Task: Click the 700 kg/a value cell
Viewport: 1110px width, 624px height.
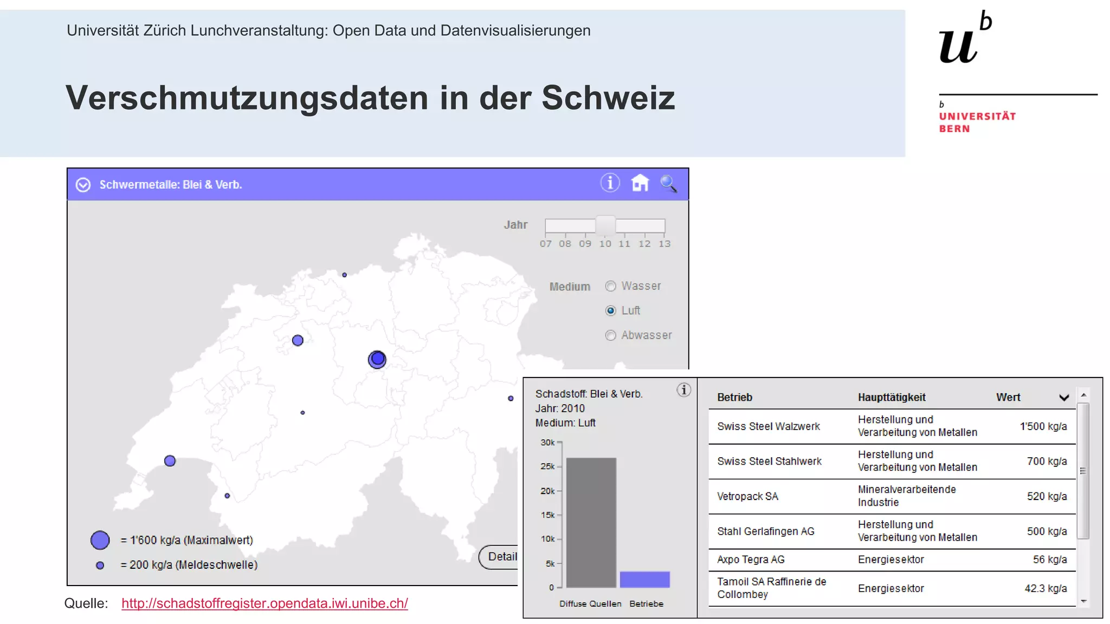Action: click(x=1047, y=461)
